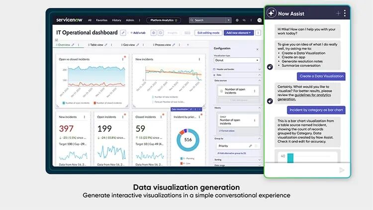Click pencil icon next to dashboard title

tap(123, 33)
